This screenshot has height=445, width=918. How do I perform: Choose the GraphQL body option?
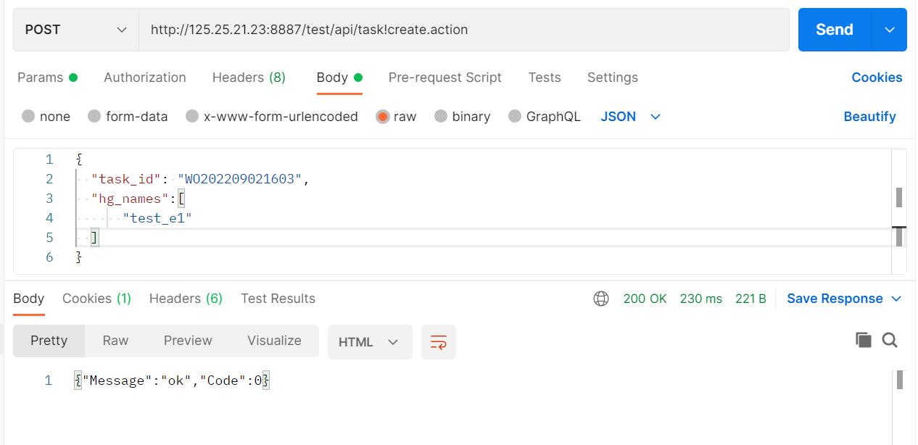[544, 116]
